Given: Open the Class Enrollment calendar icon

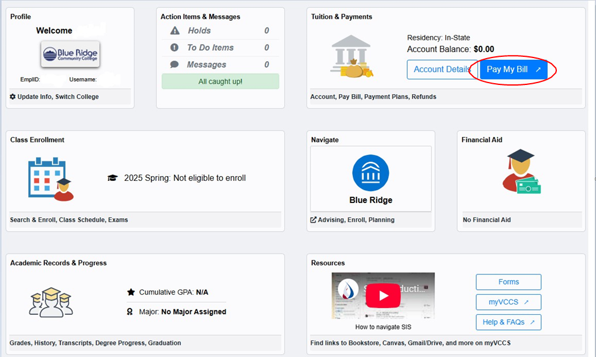Looking at the screenshot, I should 50,178.
